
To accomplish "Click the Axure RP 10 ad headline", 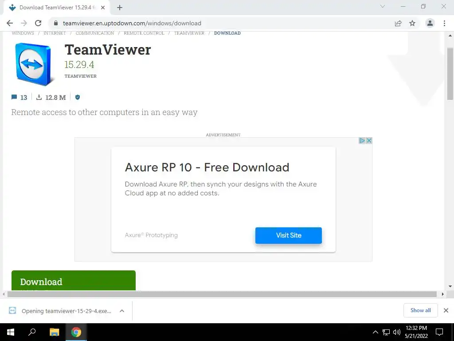I will [x=207, y=167].
